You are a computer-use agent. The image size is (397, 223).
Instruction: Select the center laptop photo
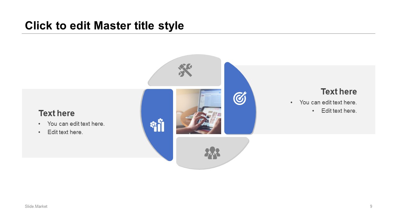pos(198,111)
